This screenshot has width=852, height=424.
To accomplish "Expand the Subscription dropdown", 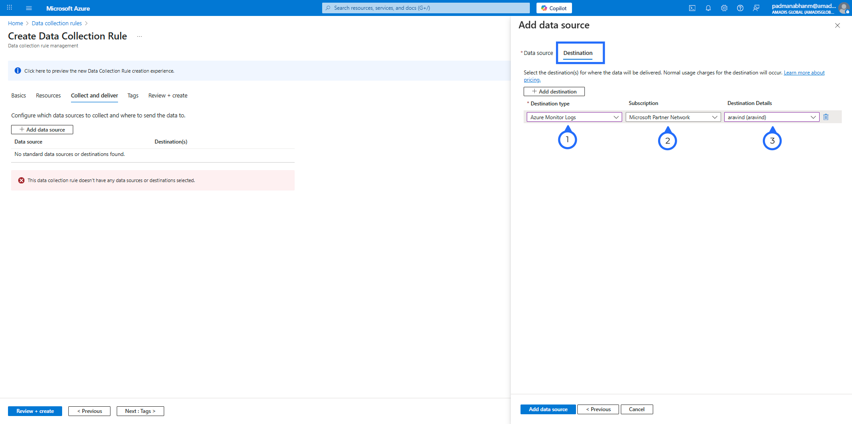I will (x=673, y=117).
